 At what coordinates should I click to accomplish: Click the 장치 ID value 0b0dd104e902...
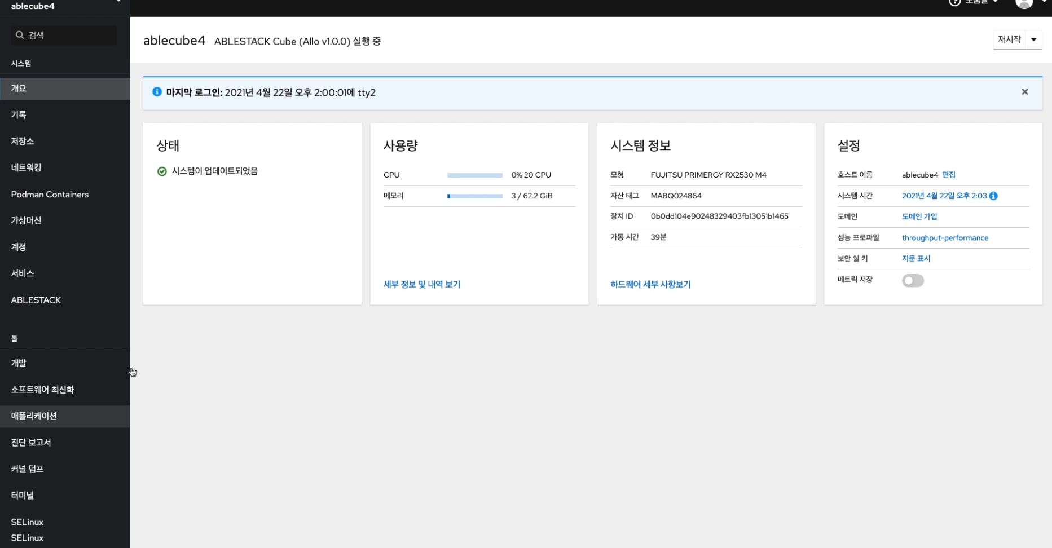[719, 216]
